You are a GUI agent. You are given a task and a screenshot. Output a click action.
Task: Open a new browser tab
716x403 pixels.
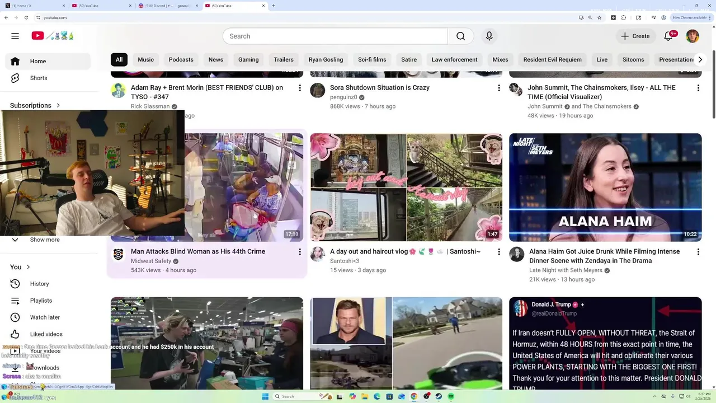pyautogui.click(x=274, y=6)
